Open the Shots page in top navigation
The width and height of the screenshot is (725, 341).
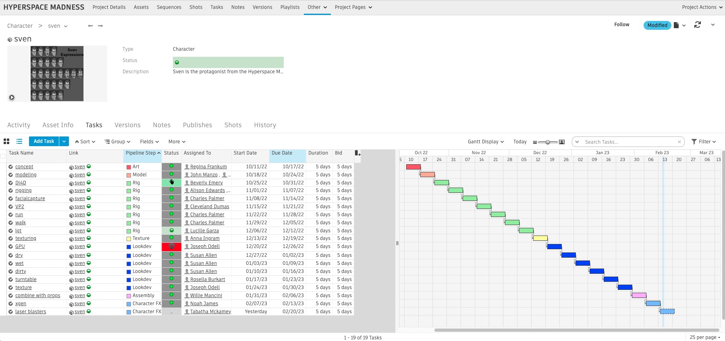[196, 7]
